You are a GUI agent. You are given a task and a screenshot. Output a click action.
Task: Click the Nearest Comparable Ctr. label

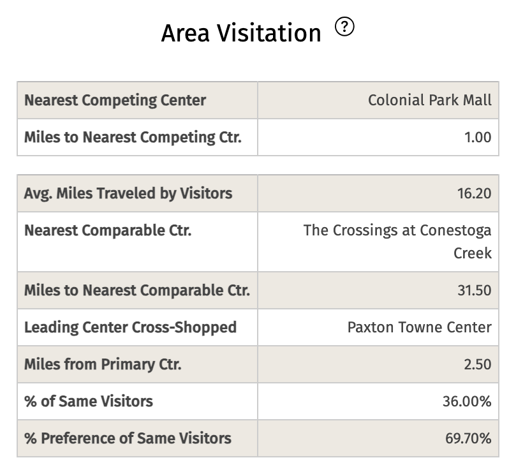(x=108, y=230)
